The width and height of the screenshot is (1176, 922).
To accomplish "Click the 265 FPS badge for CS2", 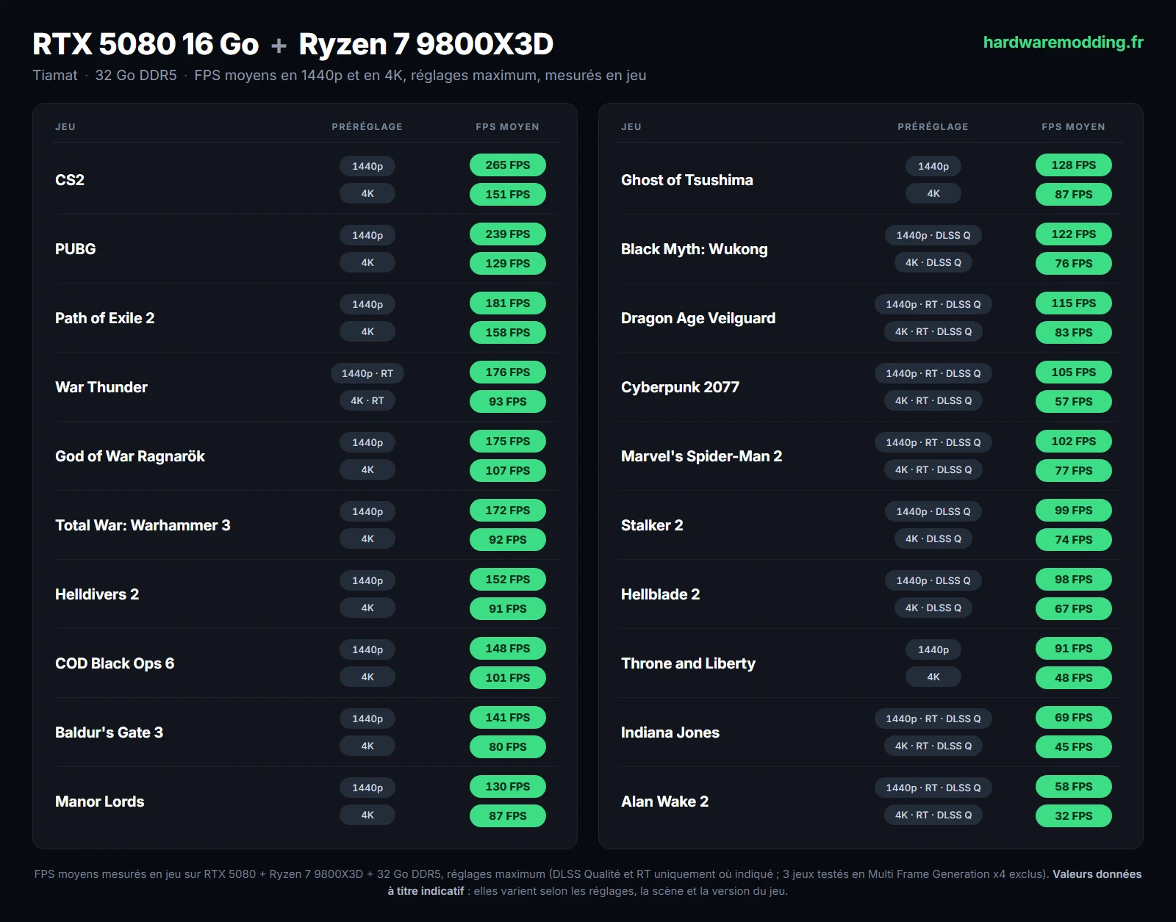I will [508, 165].
